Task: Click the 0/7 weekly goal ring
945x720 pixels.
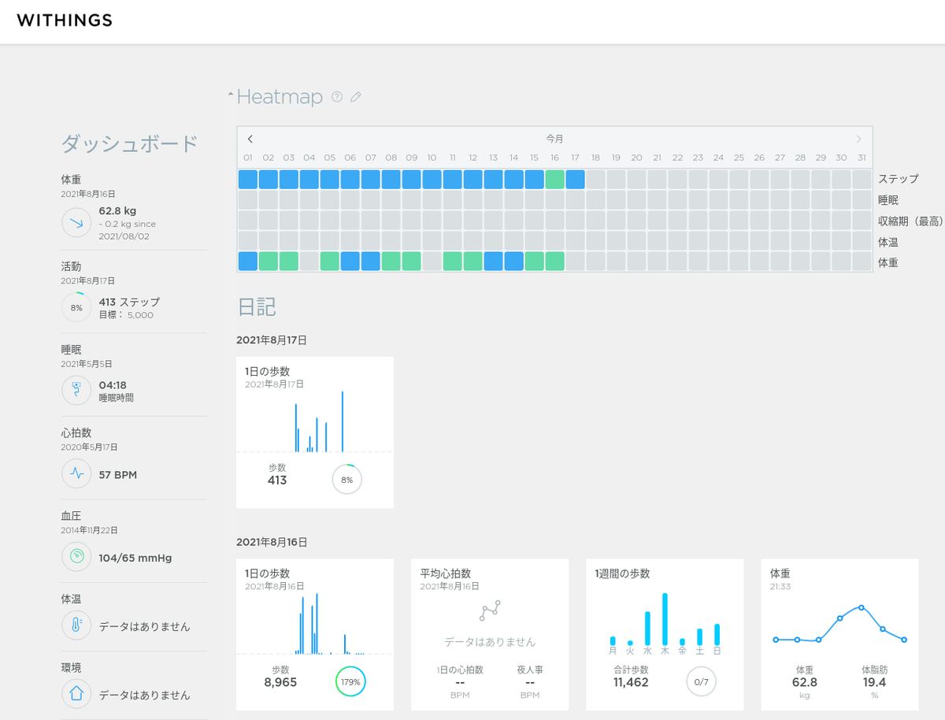Action: (701, 681)
